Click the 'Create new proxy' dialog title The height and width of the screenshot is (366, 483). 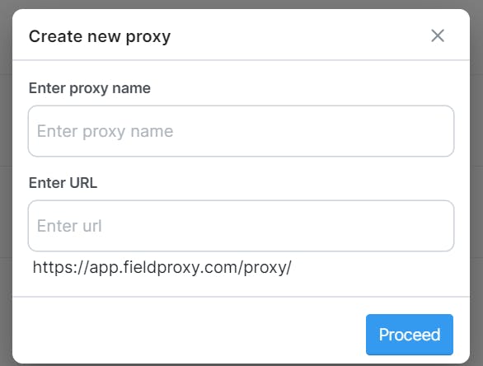point(100,36)
